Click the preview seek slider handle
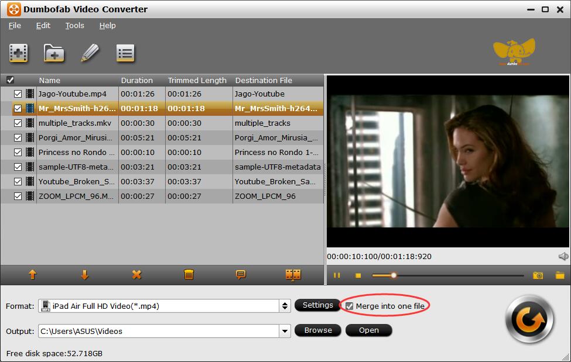 (394, 275)
